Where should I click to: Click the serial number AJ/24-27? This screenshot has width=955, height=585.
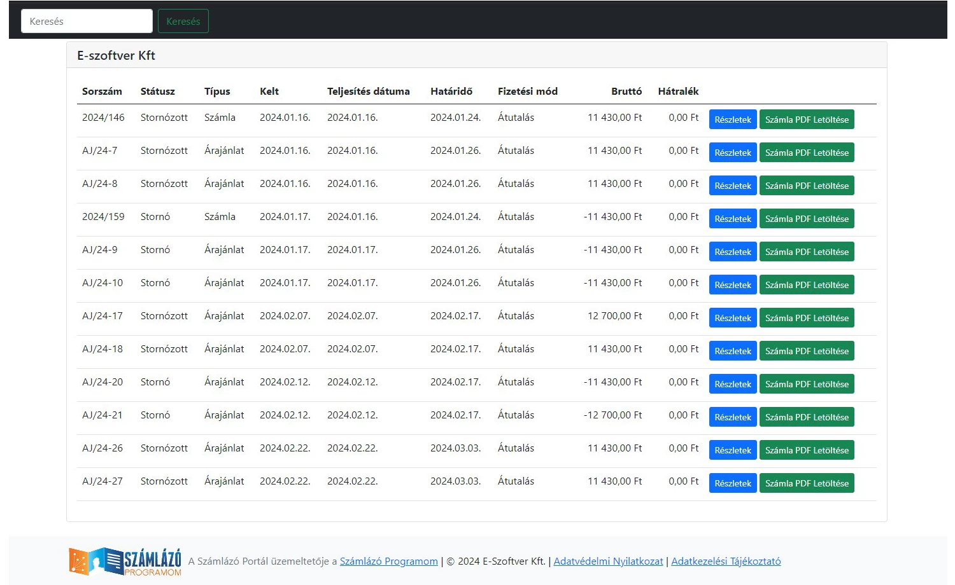(103, 481)
